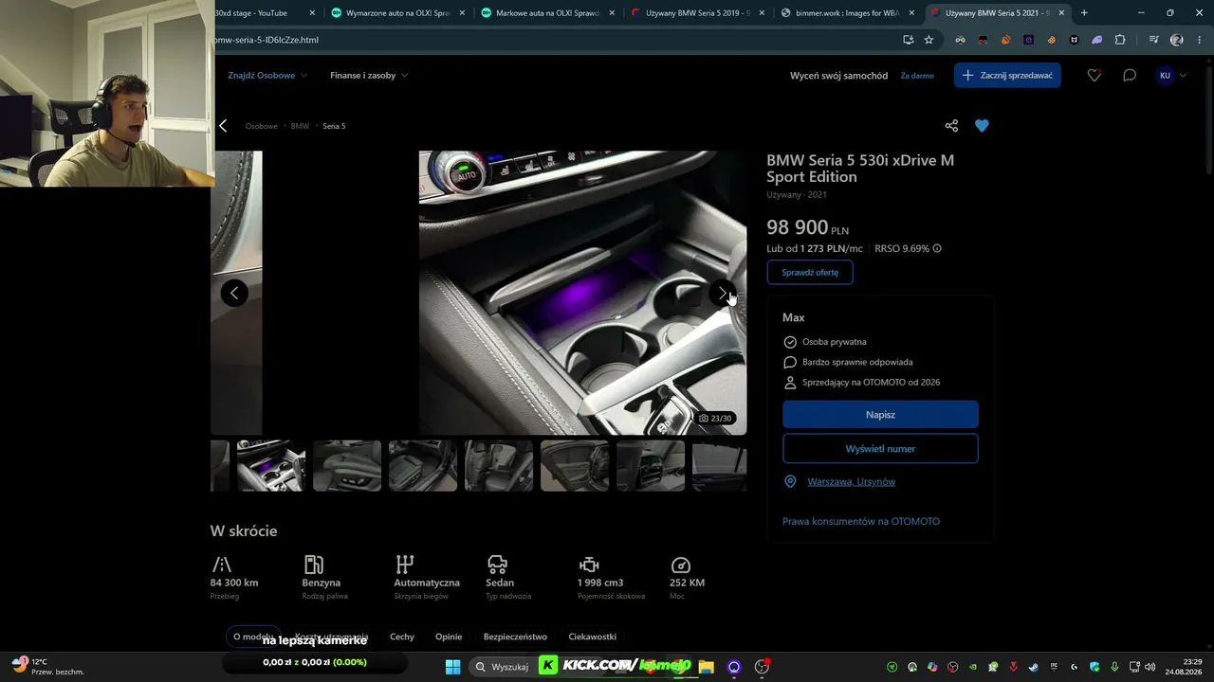Open the Seria 5 breadcrumb

pyautogui.click(x=334, y=126)
